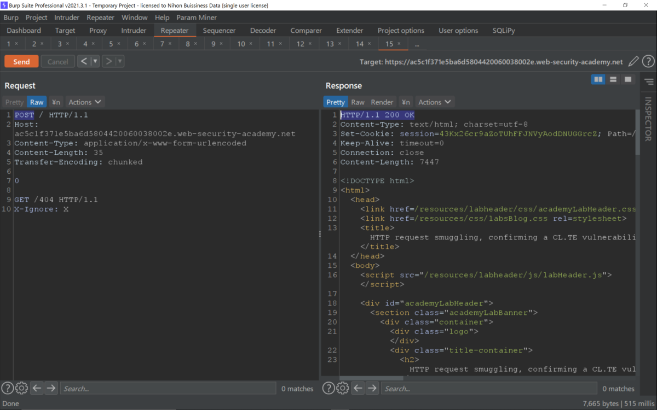The height and width of the screenshot is (410, 657).
Task: Toggle Request Raw view
Action: pyautogui.click(x=37, y=102)
